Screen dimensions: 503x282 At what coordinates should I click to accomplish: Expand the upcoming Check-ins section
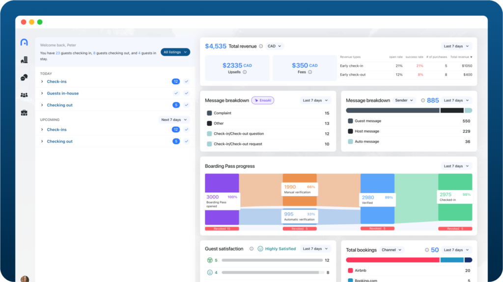(x=43, y=129)
